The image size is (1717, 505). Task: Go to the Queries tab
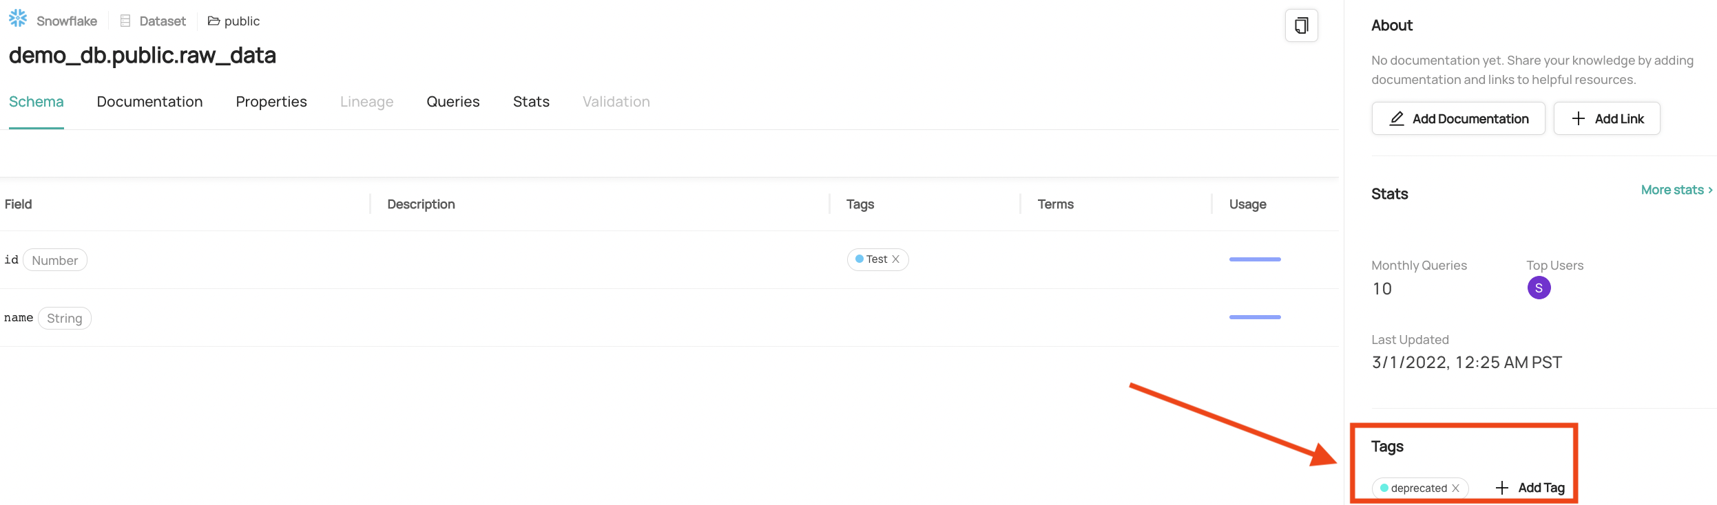[453, 102]
